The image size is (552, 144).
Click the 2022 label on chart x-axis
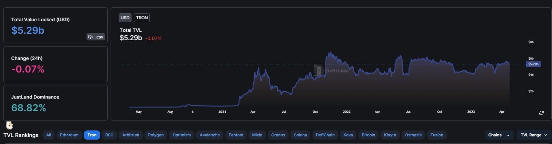(347, 112)
